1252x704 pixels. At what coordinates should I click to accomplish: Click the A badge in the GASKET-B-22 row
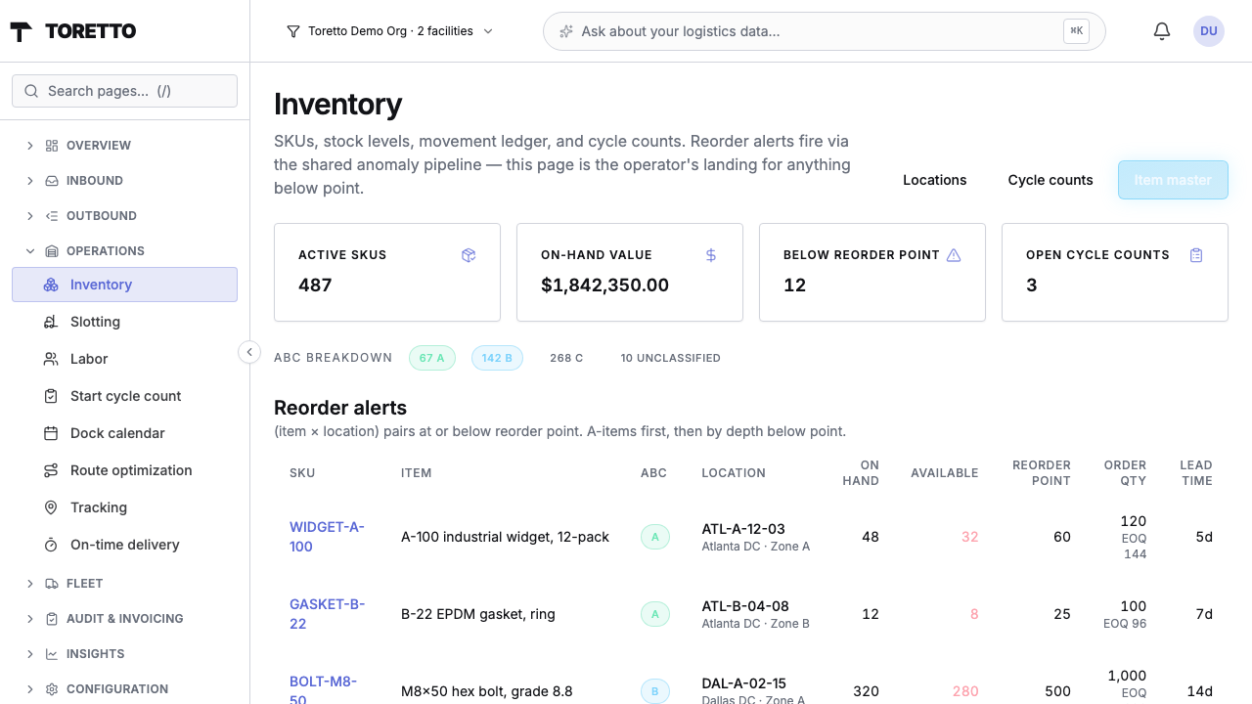(655, 614)
